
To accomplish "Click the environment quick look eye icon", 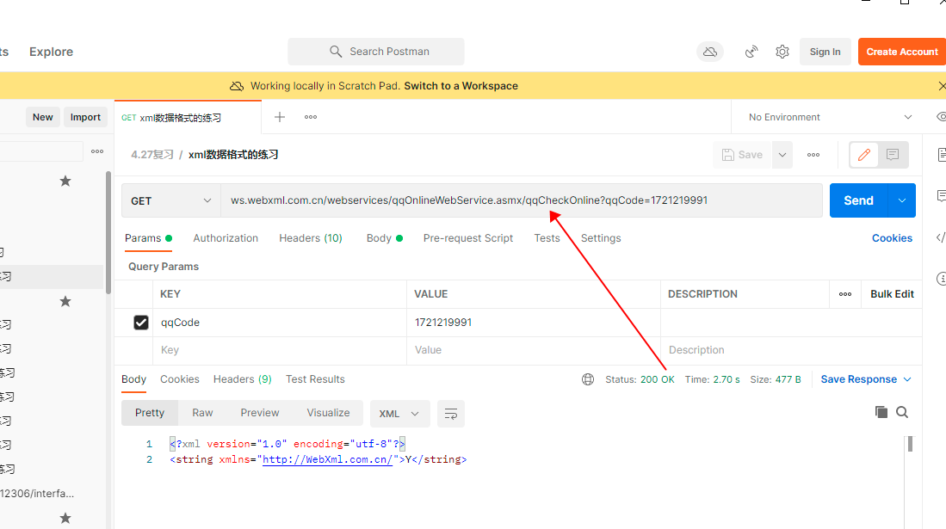I will pyautogui.click(x=941, y=117).
